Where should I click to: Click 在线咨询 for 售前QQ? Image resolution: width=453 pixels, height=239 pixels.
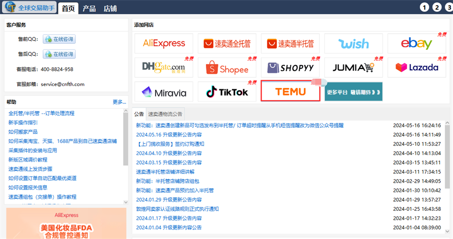pos(59,39)
